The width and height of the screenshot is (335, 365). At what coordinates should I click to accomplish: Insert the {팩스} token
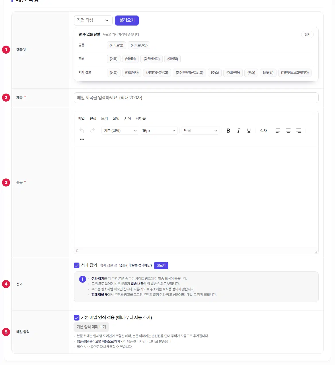pos(251,73)
